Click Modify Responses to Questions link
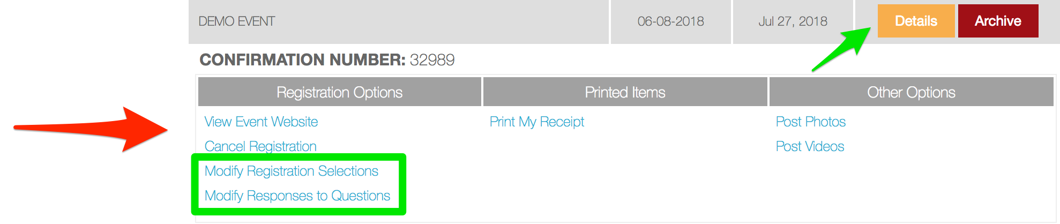Screen dimensions: 1060x224 click(297, 196)
